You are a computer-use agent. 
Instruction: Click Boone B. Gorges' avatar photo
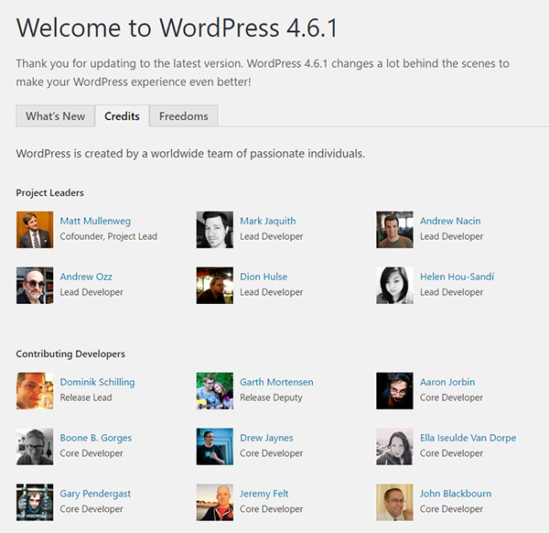click(35, 446)
